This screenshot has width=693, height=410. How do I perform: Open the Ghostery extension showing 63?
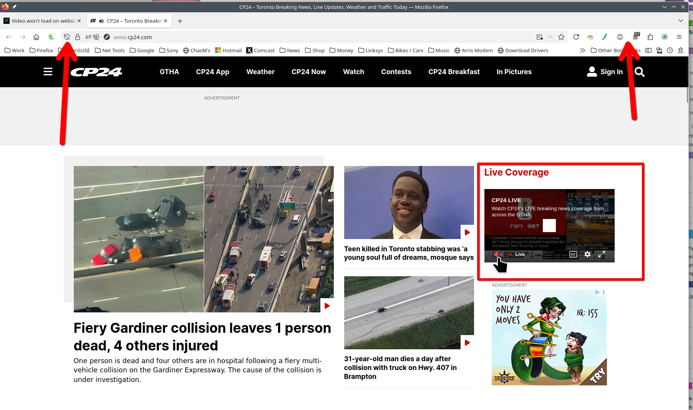636,36
